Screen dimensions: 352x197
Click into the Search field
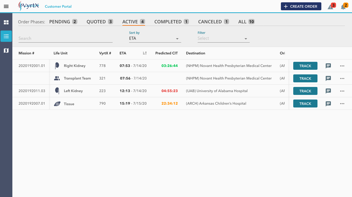pos(65,38)
